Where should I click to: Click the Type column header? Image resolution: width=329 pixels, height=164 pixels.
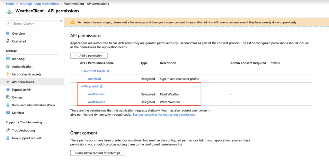(144, 63)
